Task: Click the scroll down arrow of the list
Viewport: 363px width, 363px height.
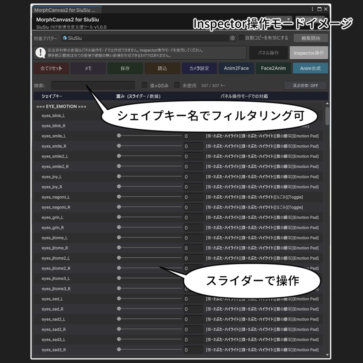Action: (x=327, y=354)
